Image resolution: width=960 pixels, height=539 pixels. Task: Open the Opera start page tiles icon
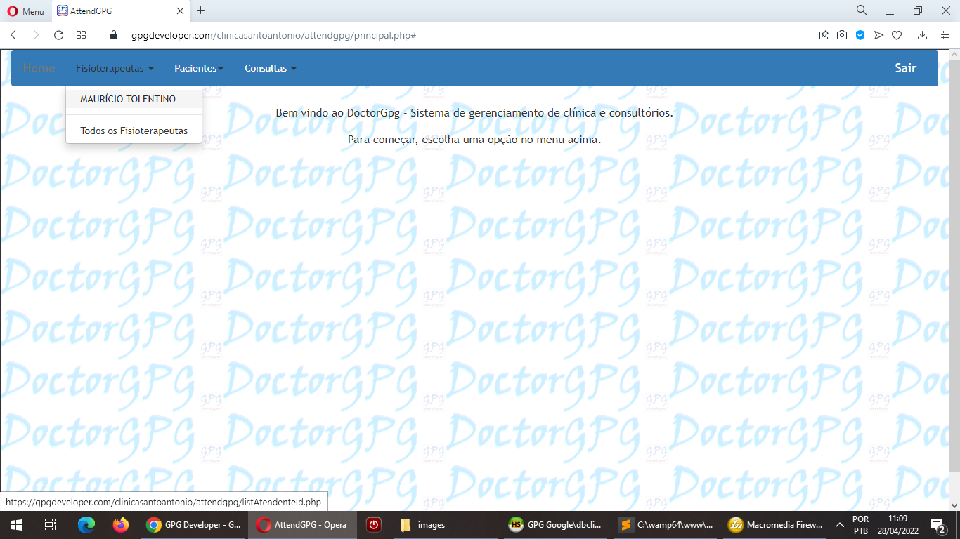pos(82,35)
